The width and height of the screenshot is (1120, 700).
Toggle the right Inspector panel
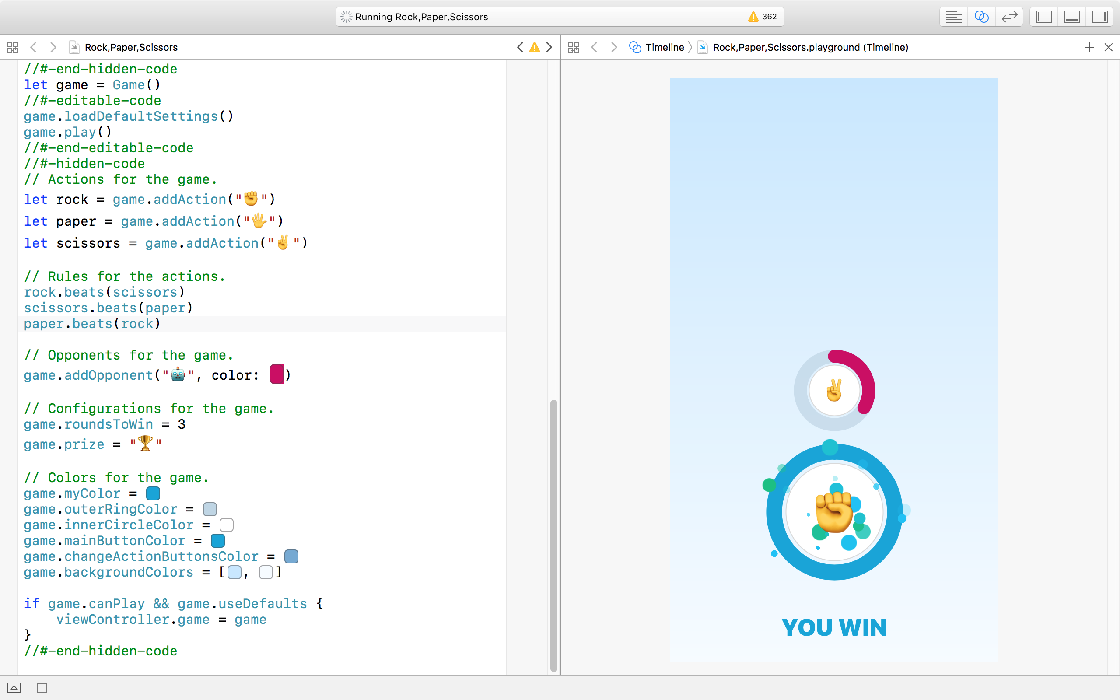tap(1099, 17)
